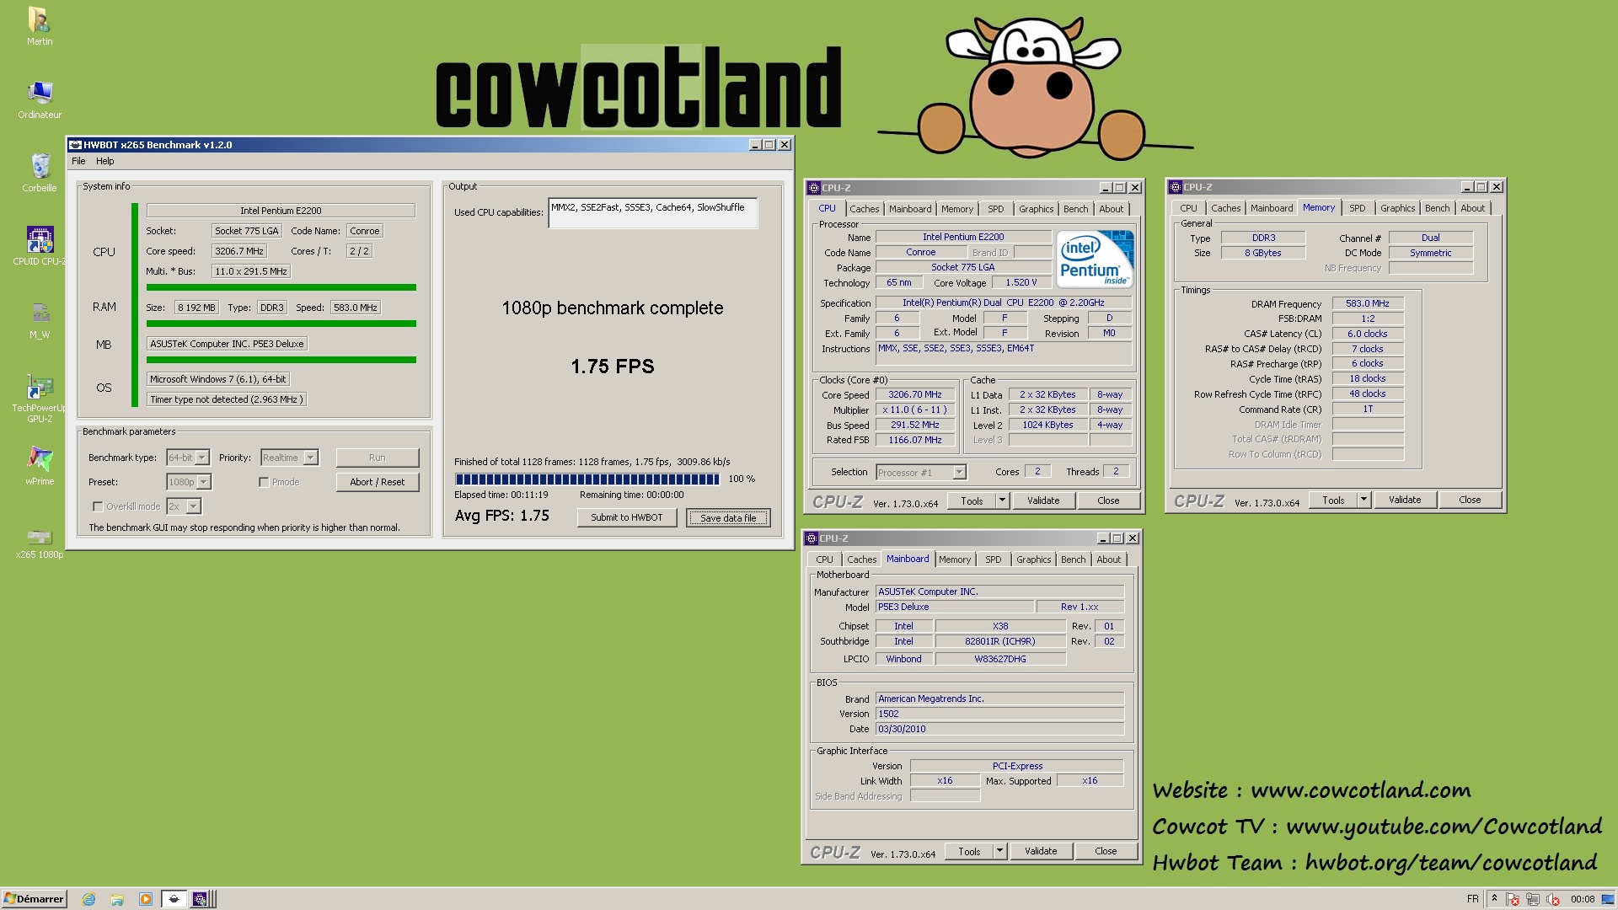Click the benchmark progress bar at 100%

click(x=587, y=479)
